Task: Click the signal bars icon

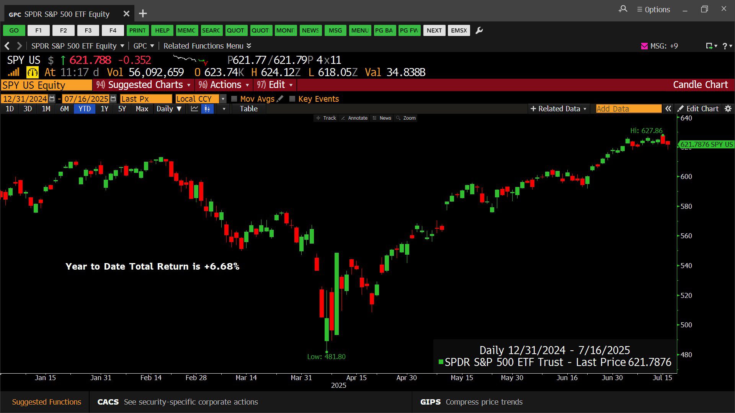Action: (x=14, y=72)
